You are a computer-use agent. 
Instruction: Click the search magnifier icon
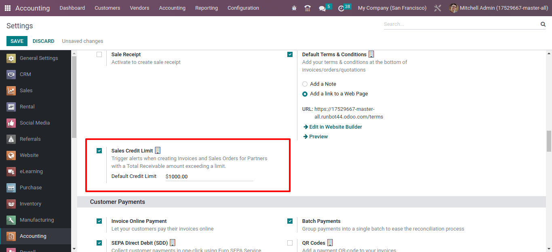point(543,24)
